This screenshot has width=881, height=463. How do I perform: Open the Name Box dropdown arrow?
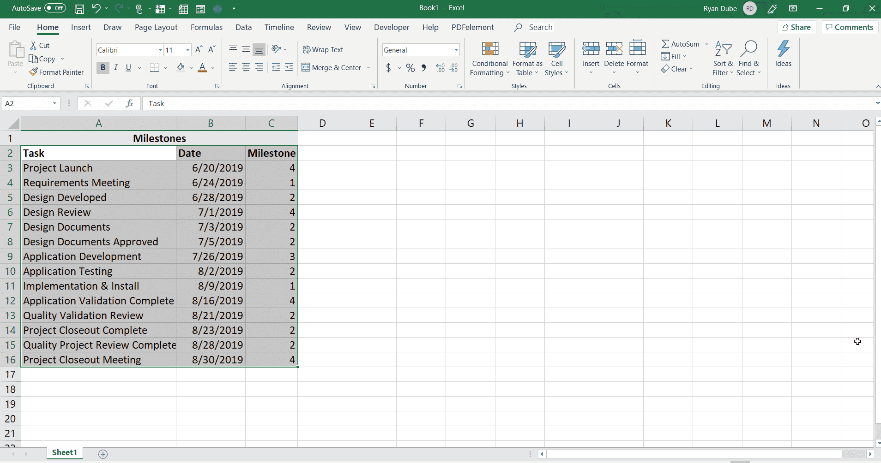coord(54,103)
